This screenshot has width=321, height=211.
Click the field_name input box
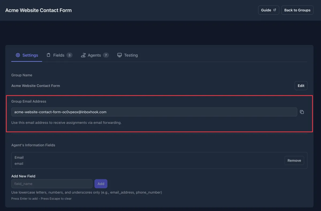[52, 184]
